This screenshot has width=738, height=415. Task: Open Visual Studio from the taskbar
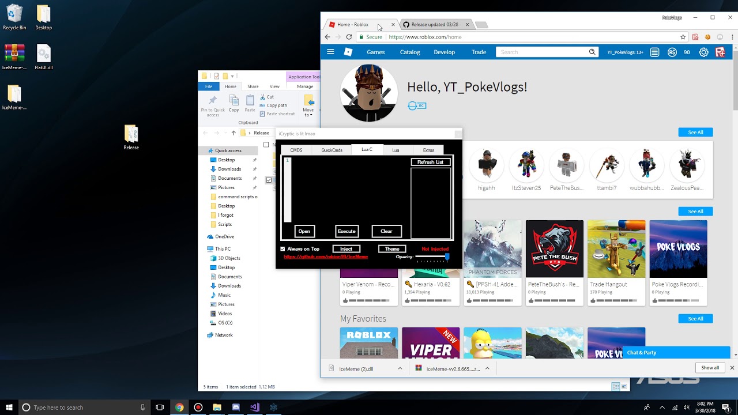[x=255, y=407]
